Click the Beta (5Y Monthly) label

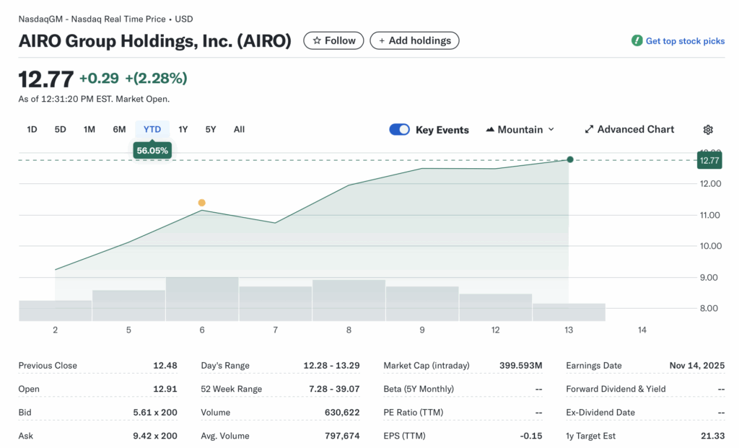coord(419,389)
